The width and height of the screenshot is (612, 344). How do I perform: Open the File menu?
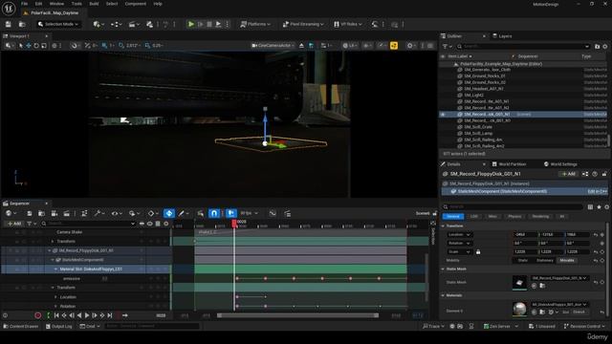click(24, 4)
